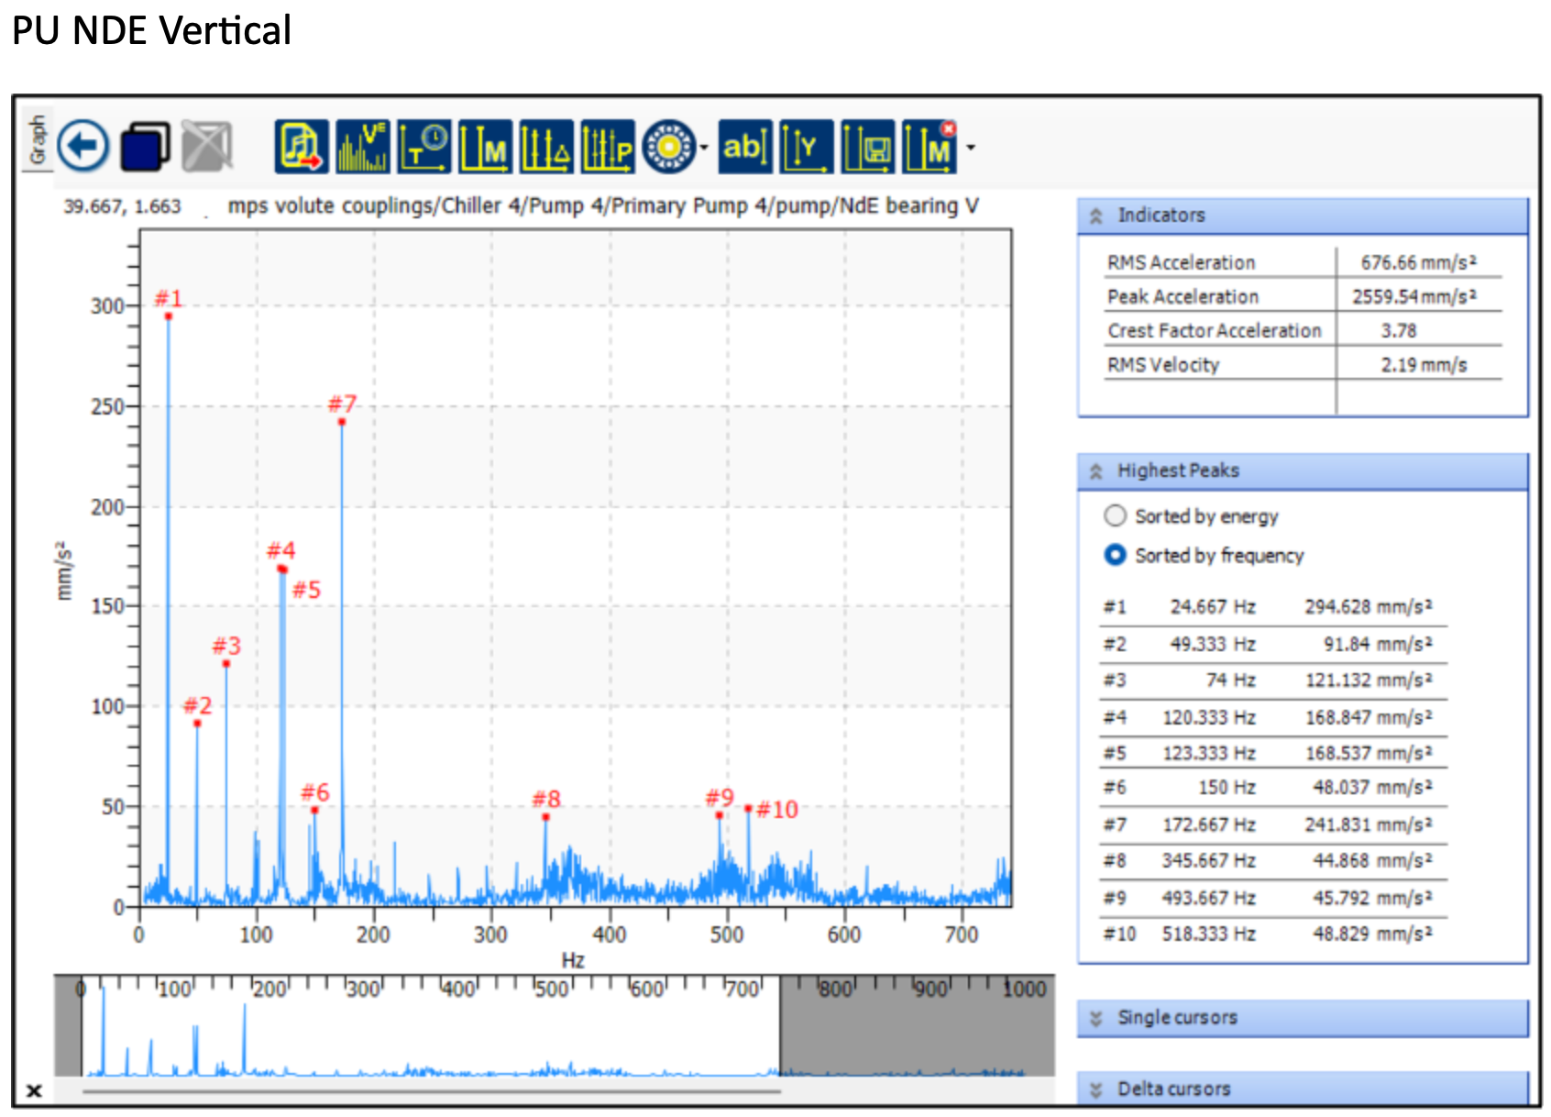Select the 'Sorted by frequency' radio button
The height and width of the screenshot is (1117, 1551).
(1115, 556)
